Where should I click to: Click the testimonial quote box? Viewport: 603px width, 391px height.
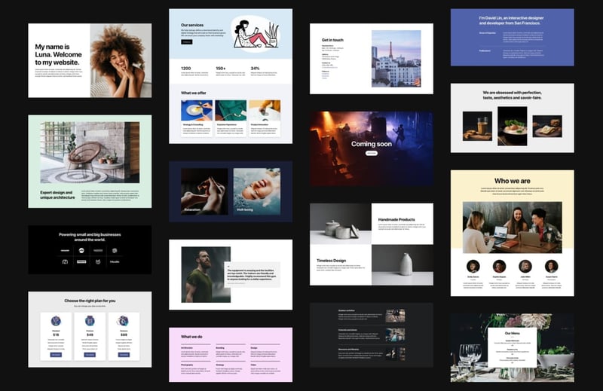tap(253, 274)
